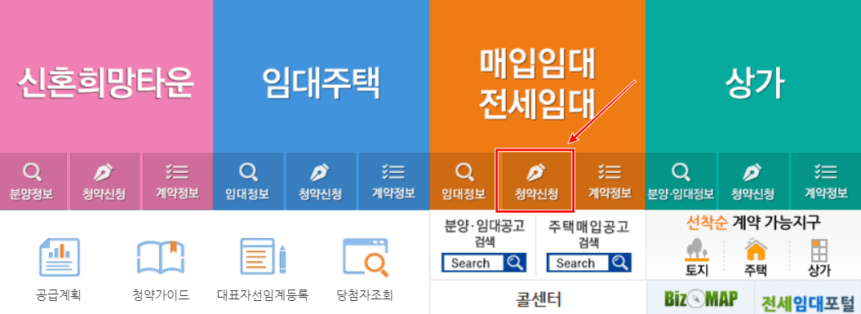
Task: Open 청약신청 under 임대주택
Action: [321, 181]
